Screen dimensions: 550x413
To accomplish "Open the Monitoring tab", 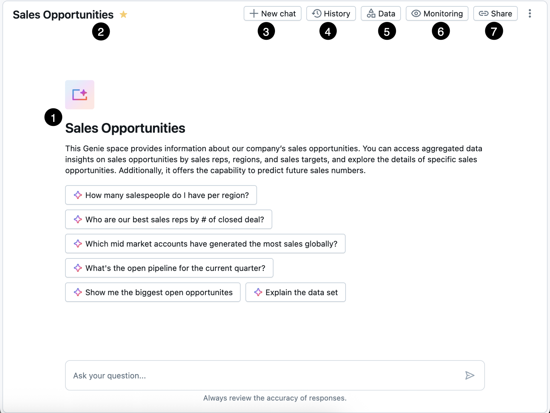I will coord(437,13).
